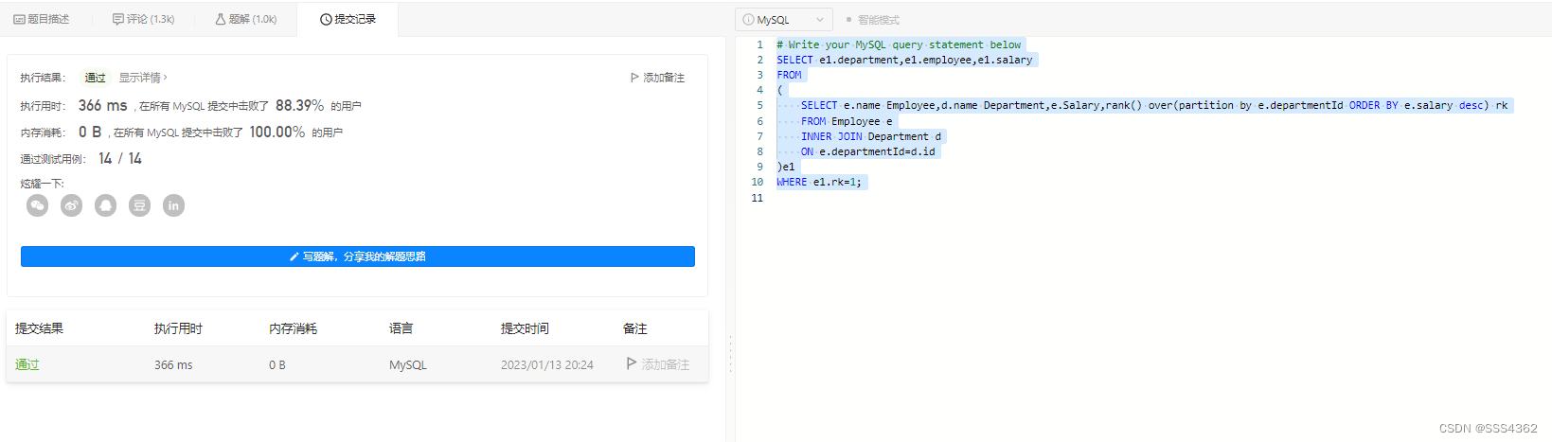Click the rank() over subquery line 5
The image size is (1552, 442).
pyautogui.click(x=1154, y=105)
